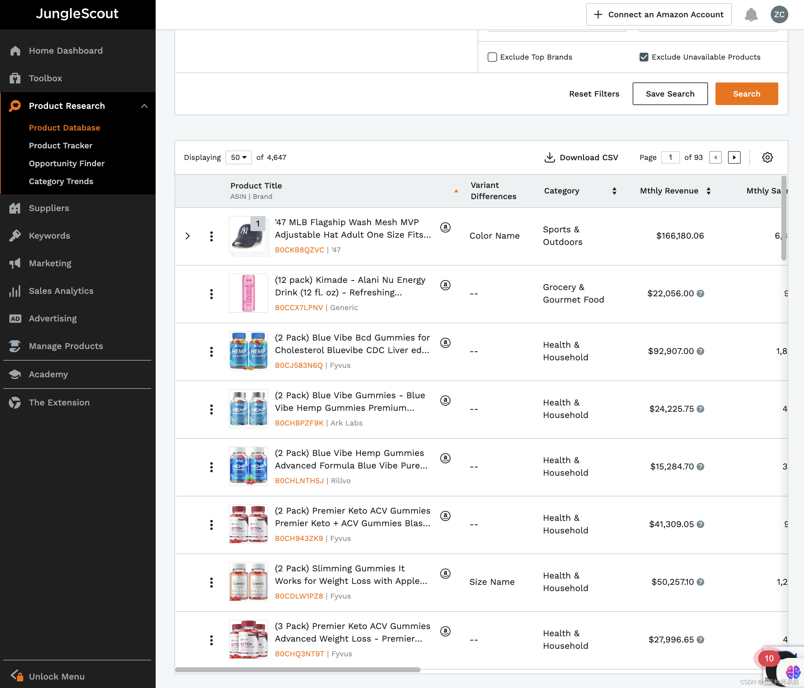Click the Keywords key icon
This screenshot has width=804, height=688.
point(15,236)
